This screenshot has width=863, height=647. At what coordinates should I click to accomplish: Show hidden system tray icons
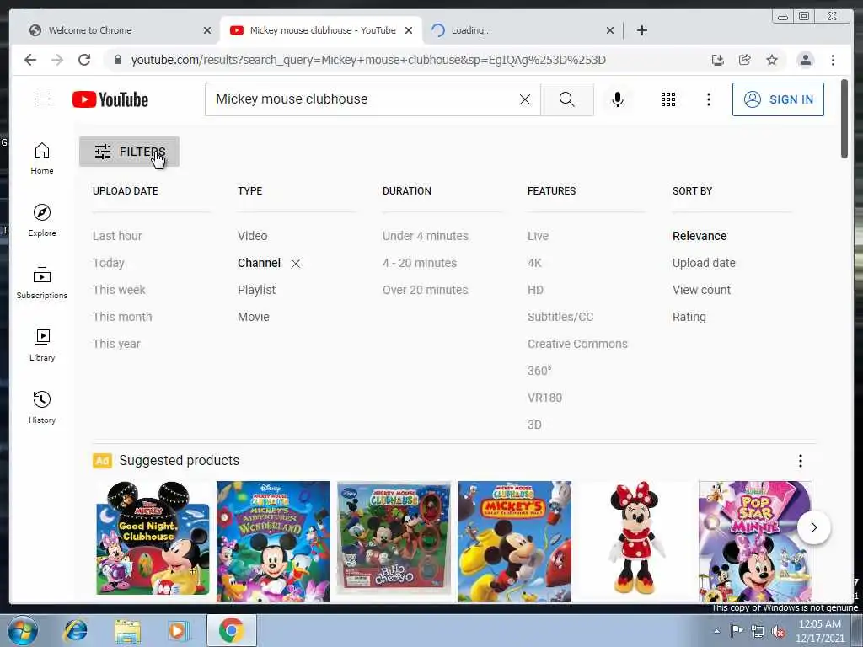[x=716, y=631]
